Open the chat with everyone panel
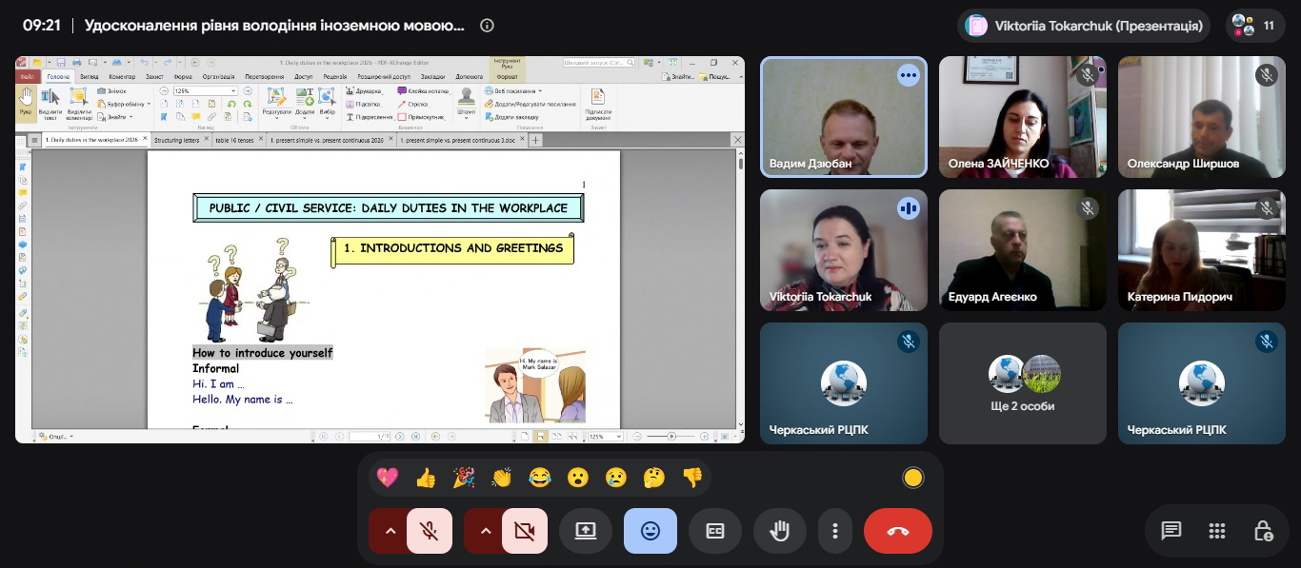Screen dimensions: 1301x568 pyautogui.click(x=1171, y=531)
